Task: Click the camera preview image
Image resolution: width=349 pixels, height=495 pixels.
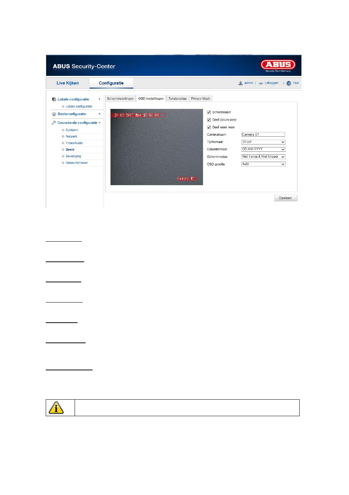Action: point(157,147)
